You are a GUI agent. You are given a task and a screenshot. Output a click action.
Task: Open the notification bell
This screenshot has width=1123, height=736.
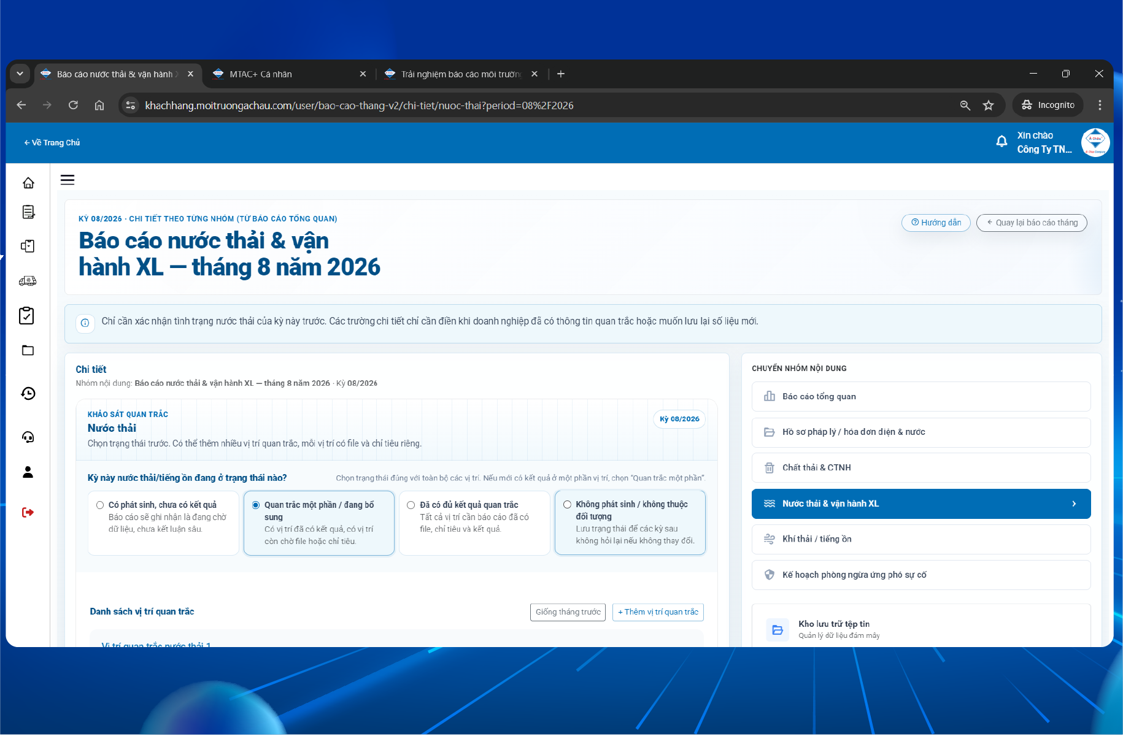[x=1001, y=142]
